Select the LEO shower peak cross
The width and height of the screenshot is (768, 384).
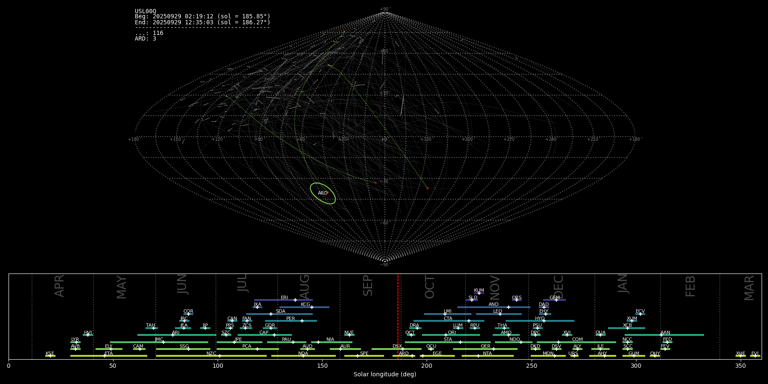[x=500, y=314]
